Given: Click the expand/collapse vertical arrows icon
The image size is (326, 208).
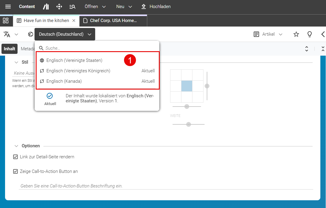Looking at the screenshot, I should tap(306, 49).
